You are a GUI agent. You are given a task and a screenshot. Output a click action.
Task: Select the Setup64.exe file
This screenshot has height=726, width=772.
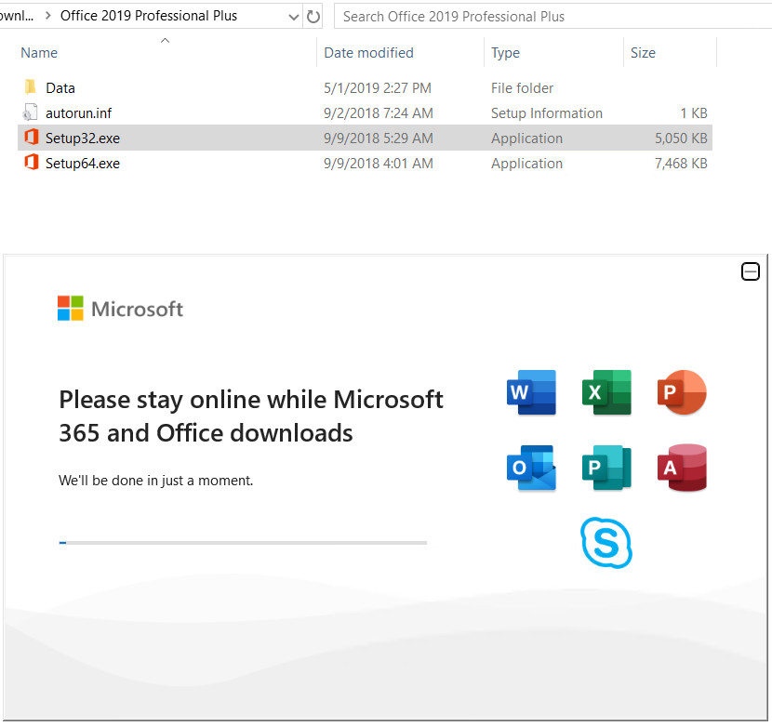[x=82, y=164]
